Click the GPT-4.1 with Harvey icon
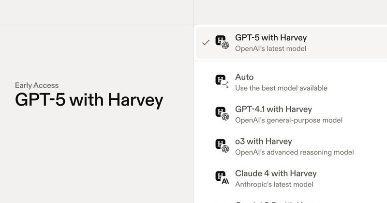Viewport: 387px width, 203px height. [x=222, y=114]
